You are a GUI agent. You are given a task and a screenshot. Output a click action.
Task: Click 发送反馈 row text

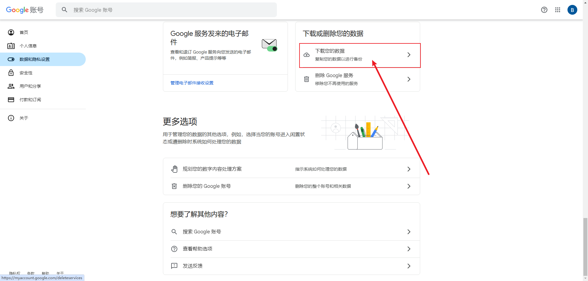tap(193, 266)
